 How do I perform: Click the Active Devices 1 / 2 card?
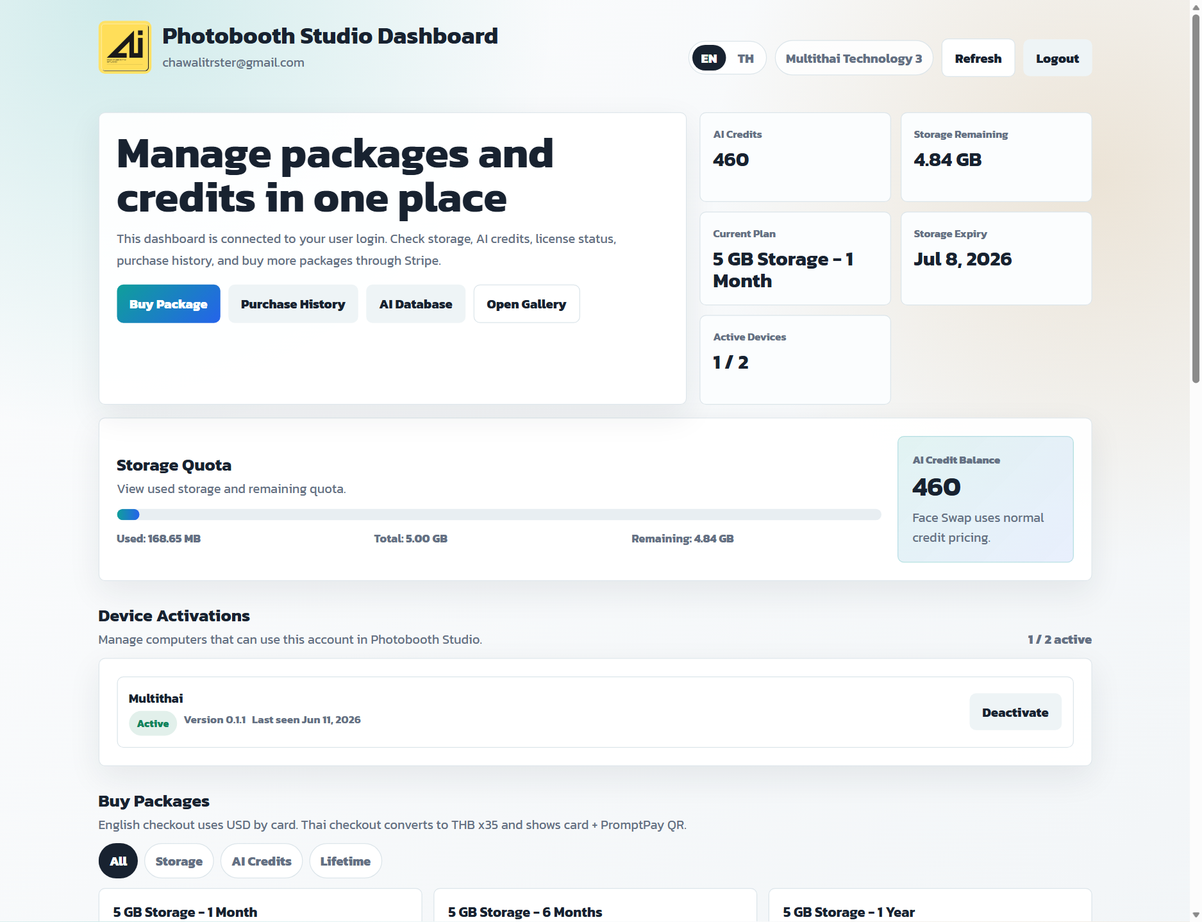pos(795,360)
